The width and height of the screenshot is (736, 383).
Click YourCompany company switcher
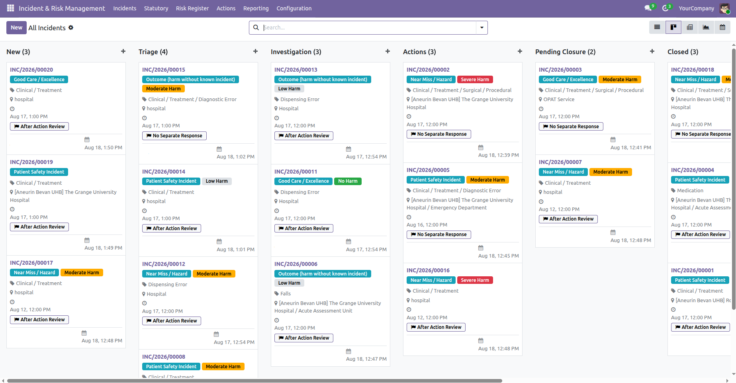[x=697, y=8]
